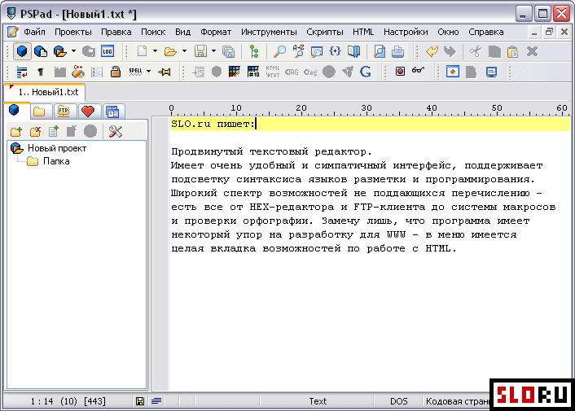Screen dimensions: 575x411
Task: Click the search in files window icon
Action: 317,51
